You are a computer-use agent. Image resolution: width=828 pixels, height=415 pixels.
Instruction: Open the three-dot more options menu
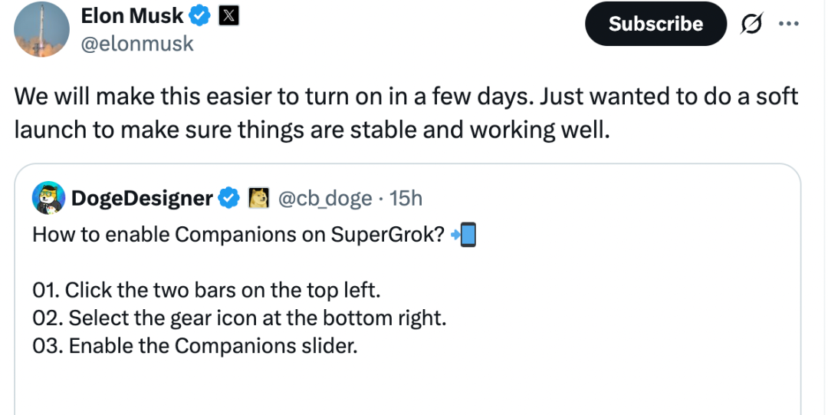coord(789,23)
